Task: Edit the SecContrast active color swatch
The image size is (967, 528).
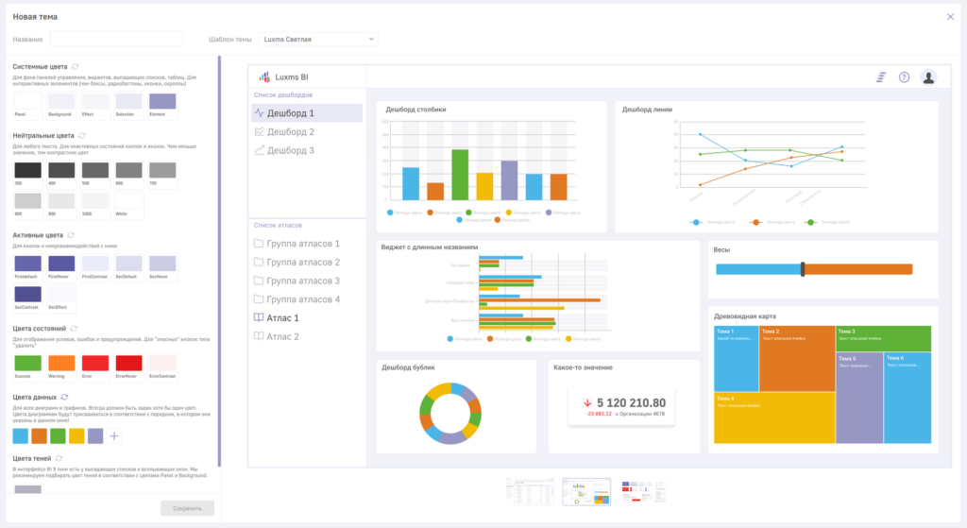Action: click(27, 294)
